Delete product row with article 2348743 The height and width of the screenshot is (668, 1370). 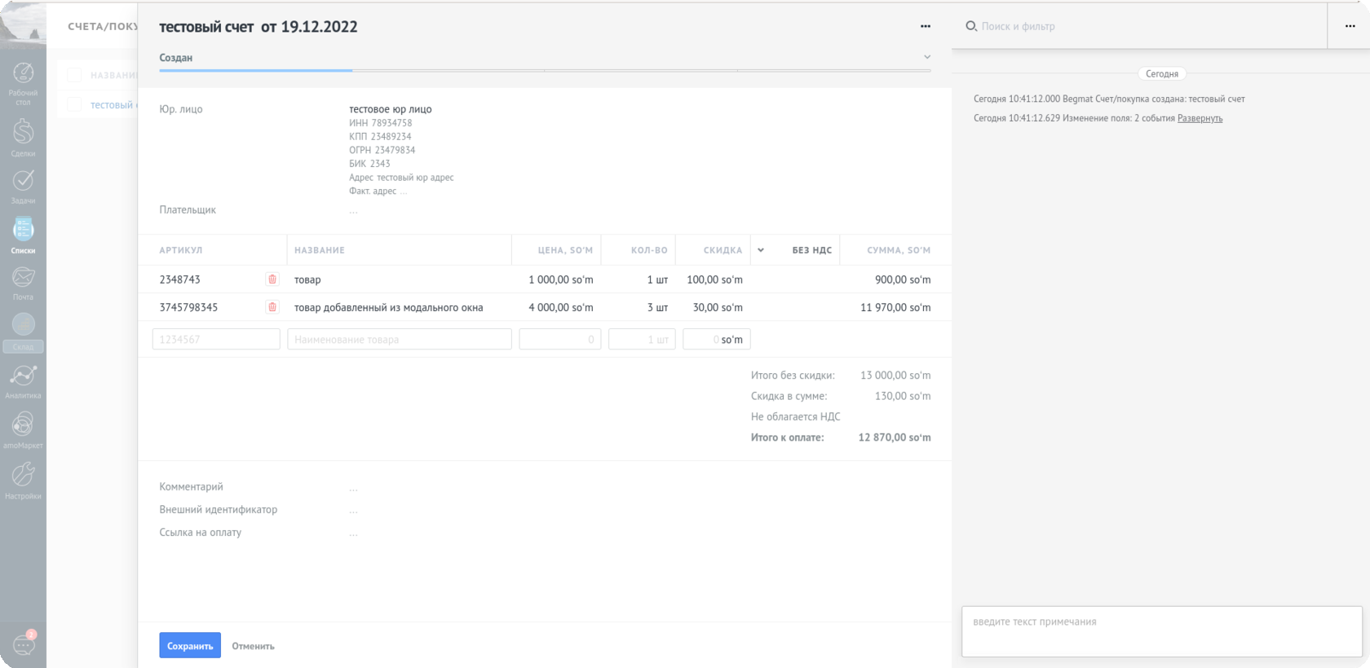coord(272,279)
